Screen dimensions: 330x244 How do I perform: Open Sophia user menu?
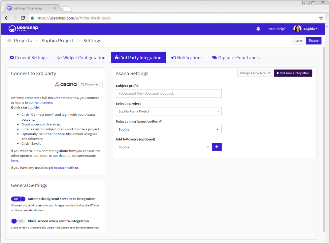click(x=311, y=29)
